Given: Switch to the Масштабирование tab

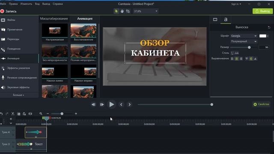Looking at the screenshot, I should 54,18.
